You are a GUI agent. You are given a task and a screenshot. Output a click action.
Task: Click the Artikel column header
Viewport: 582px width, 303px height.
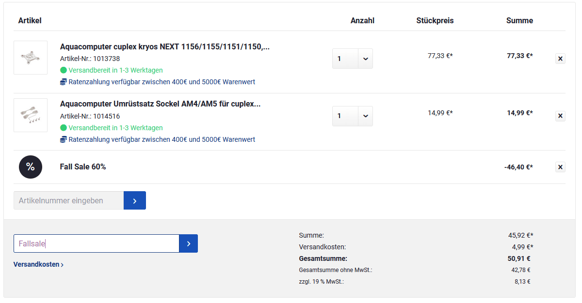30,20
